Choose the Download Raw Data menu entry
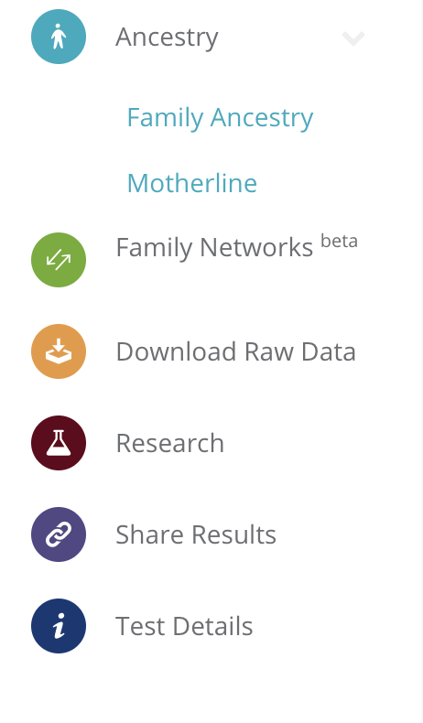423x723 pixels. (235, 351)
